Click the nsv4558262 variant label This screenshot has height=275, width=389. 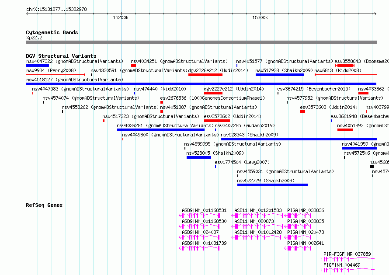click(x=110, y=107)
